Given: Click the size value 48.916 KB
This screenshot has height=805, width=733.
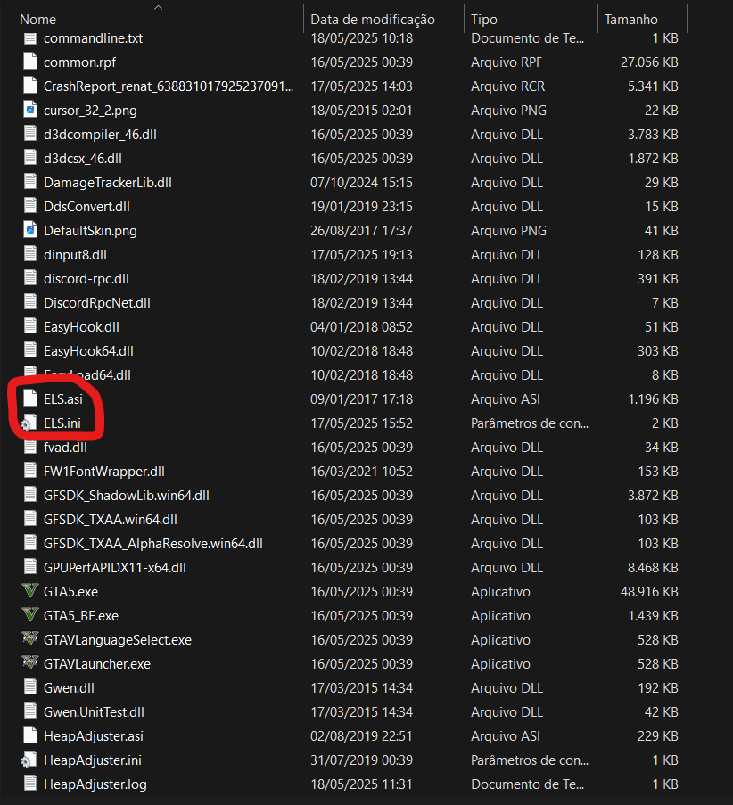Looking at the screenshot, I should 649,591.
